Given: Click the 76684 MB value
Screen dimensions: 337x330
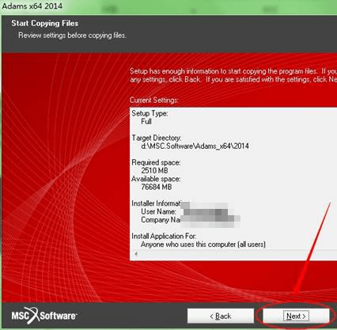Looking at the screenshot, I should tap(157, 187).
